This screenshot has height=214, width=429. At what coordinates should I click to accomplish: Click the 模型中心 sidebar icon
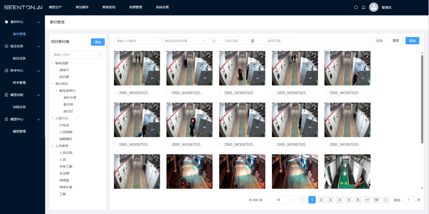(6, 119)
